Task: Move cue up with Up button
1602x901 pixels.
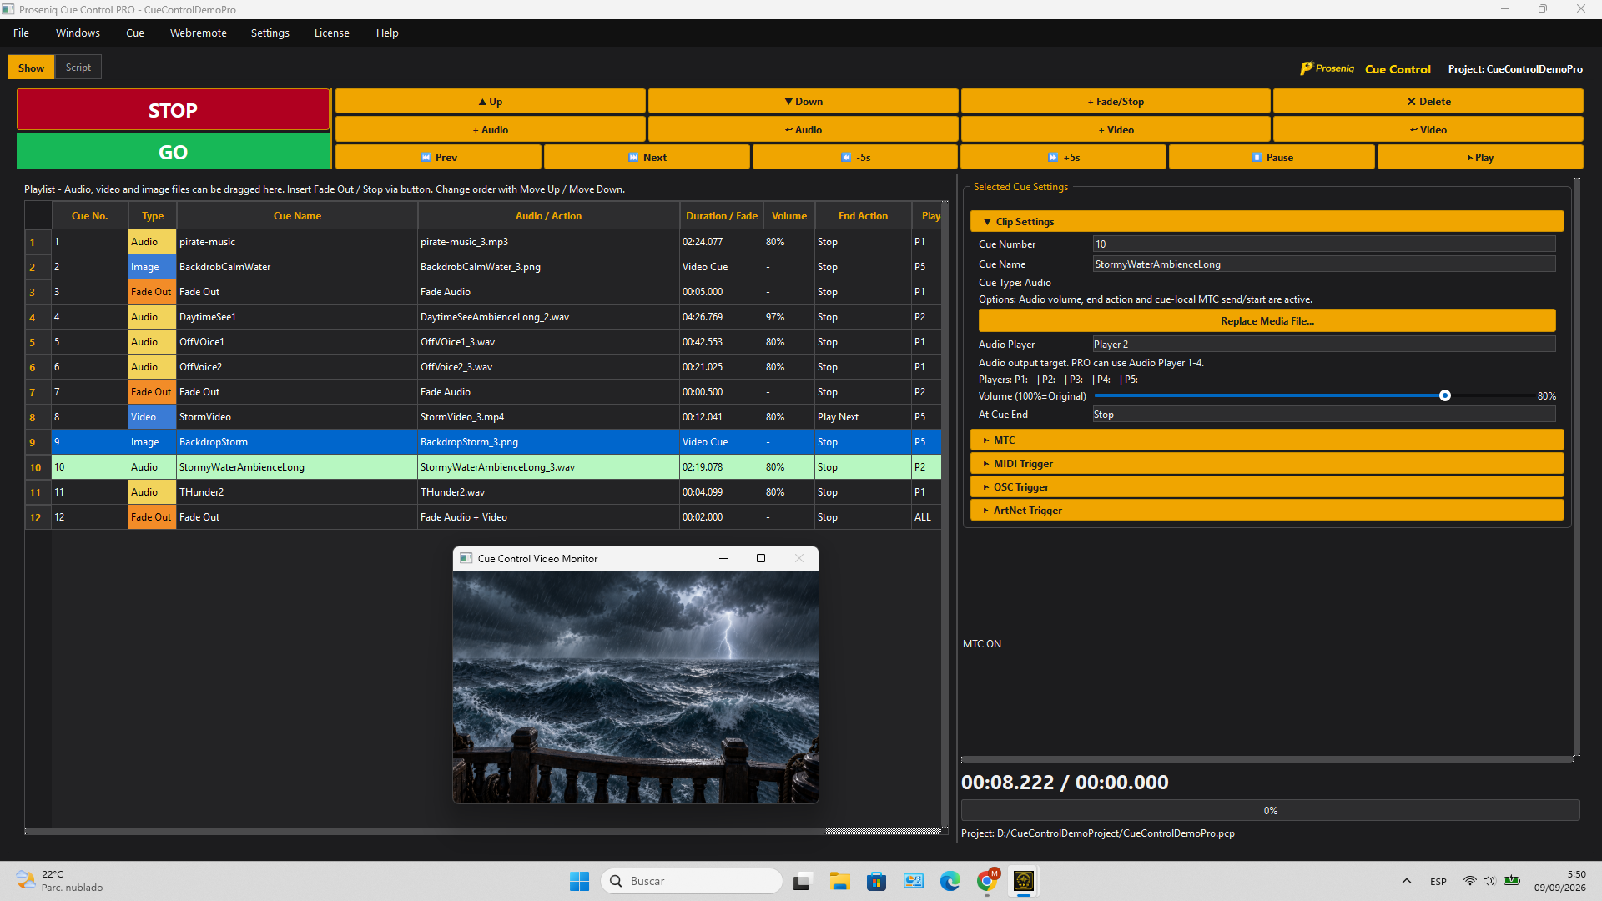Action: tap(491, 102)
